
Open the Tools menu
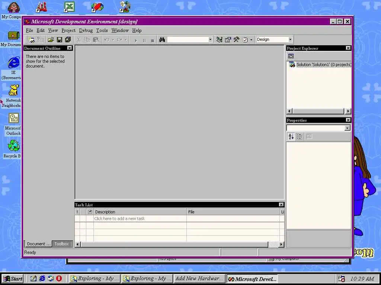(102, 30)
